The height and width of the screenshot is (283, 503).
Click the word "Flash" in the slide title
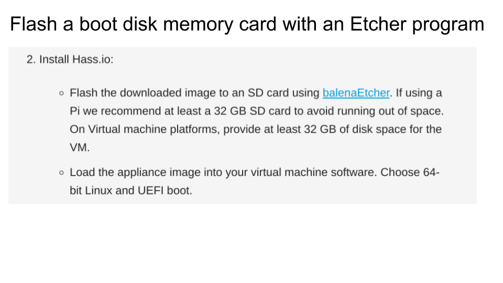[x=34, y=24]
